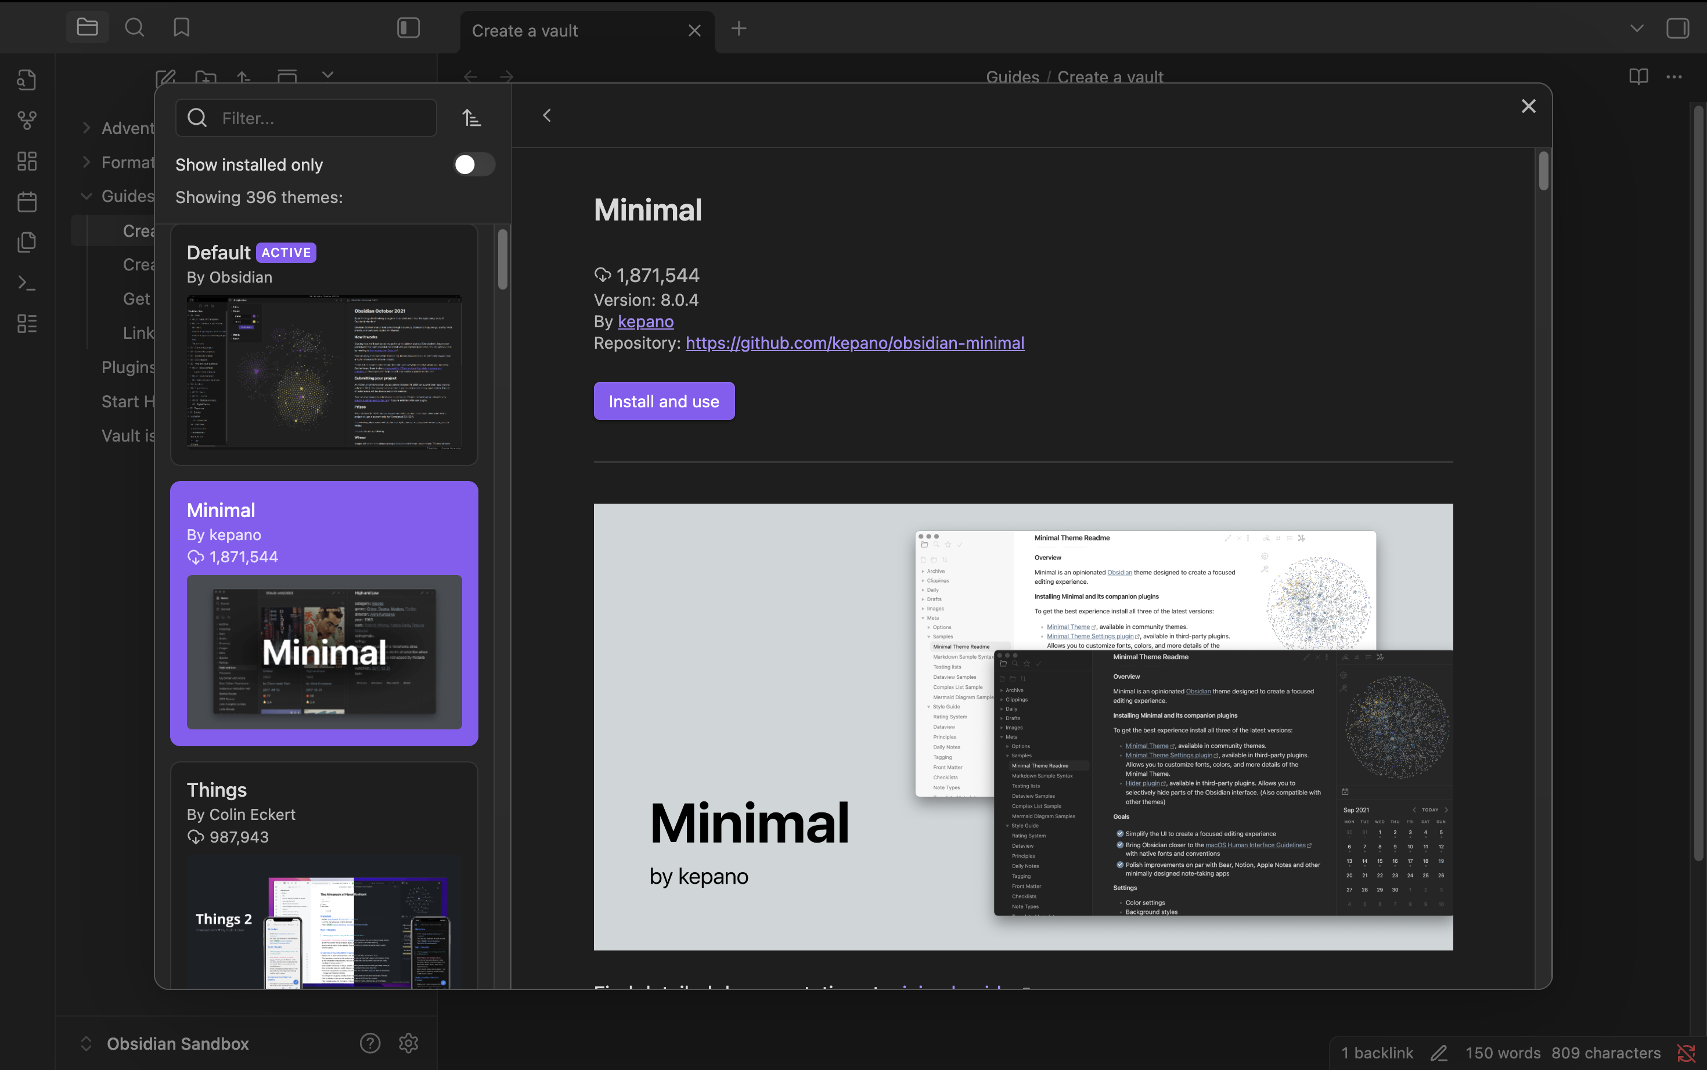Viewport: 1707px width, 1070px height.
Task: Open graph view from the ribbon
Action: [x=27, y=120]
